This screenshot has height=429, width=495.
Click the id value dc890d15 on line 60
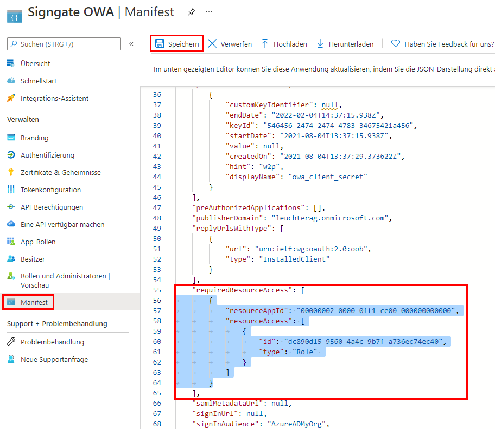pos(363,341)
